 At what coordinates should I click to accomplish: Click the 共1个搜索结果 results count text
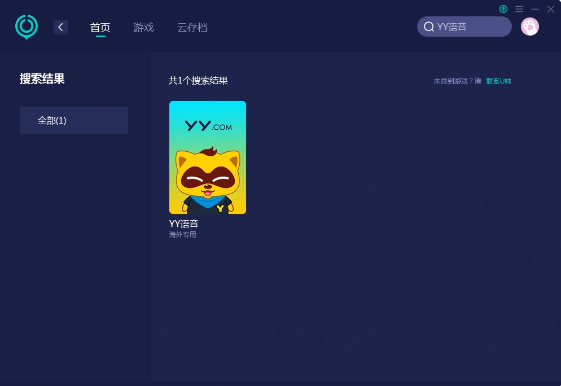point(198,81)
